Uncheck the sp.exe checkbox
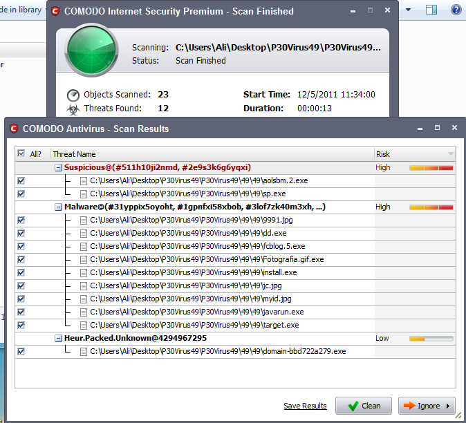Screen dimensions: 466x423 click(21, 194)
